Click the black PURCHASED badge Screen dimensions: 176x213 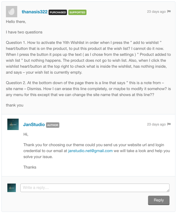coord(58,12)
